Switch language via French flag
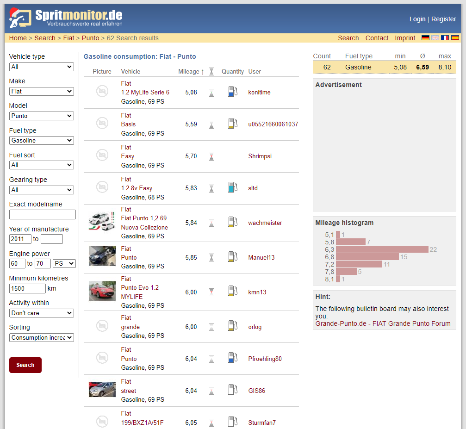This screenshot has width=466, height=429. 445,38
